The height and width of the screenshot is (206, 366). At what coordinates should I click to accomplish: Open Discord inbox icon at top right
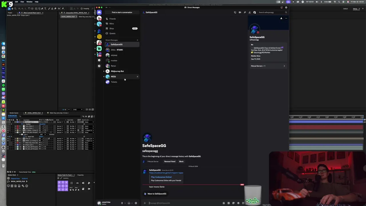[x=282, y=7]
